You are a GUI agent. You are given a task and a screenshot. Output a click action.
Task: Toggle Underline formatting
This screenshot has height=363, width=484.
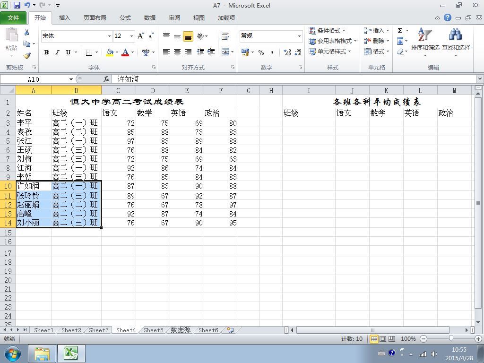pyautogui.click(x=68, y=52)
